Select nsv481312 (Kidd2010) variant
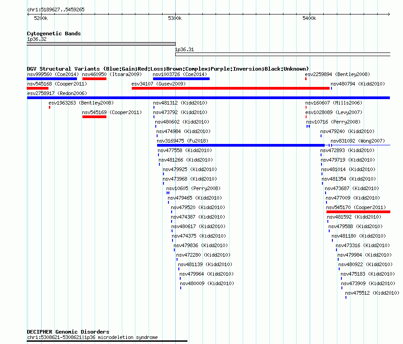 [180, 103]
